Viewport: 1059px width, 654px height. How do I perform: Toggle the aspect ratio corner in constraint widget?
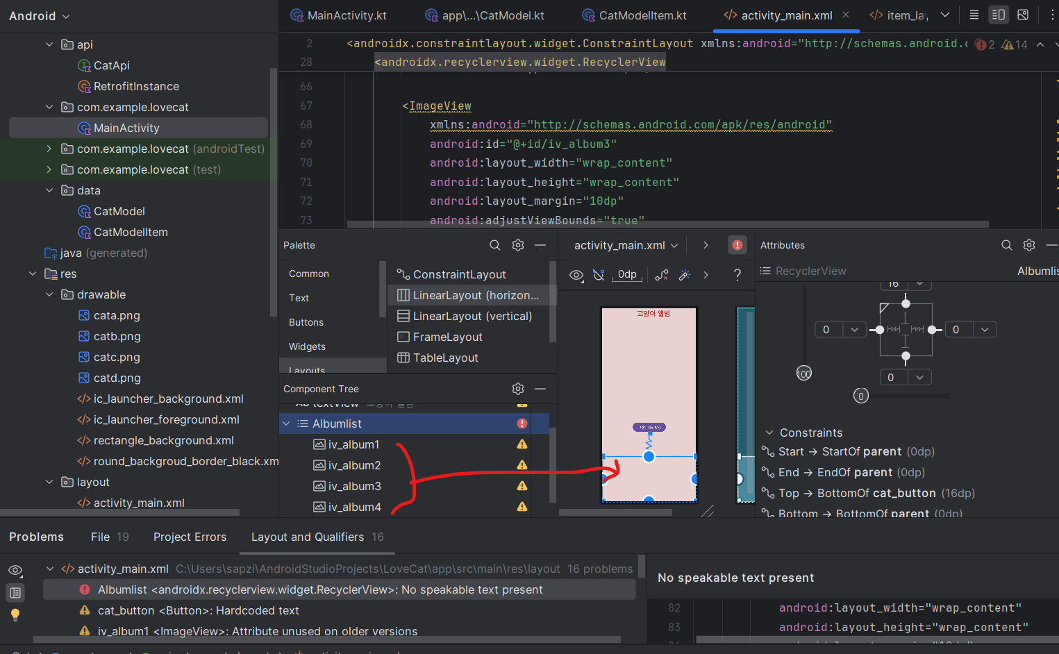[884, 308]
